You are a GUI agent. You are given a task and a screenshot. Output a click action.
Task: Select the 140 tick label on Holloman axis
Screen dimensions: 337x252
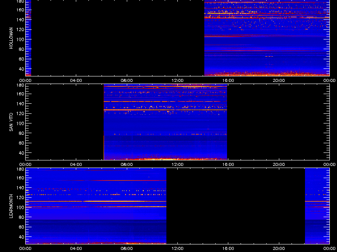coord(21,20)
